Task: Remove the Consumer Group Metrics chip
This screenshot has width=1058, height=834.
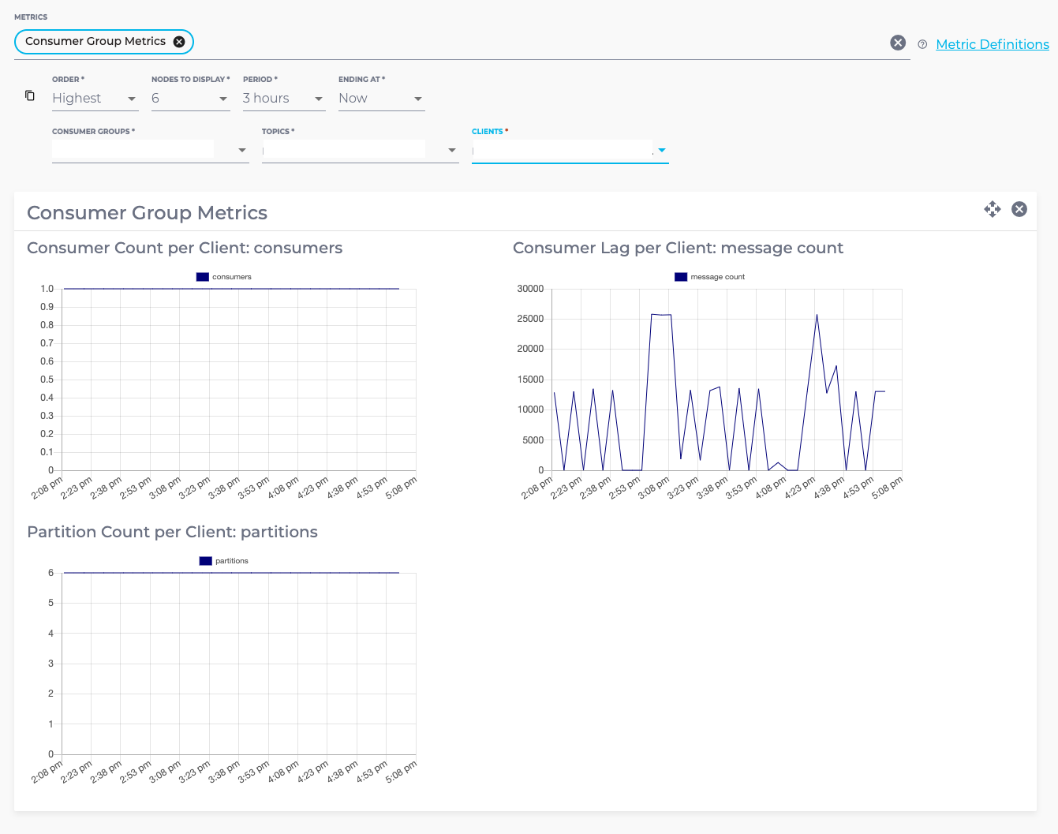Action: 179,42
